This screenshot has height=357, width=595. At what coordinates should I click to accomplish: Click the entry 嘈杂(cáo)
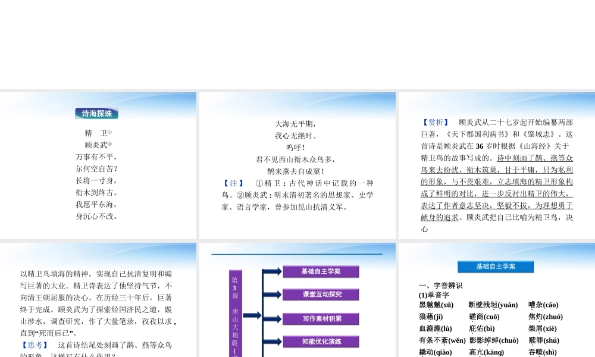click(543, 305)
